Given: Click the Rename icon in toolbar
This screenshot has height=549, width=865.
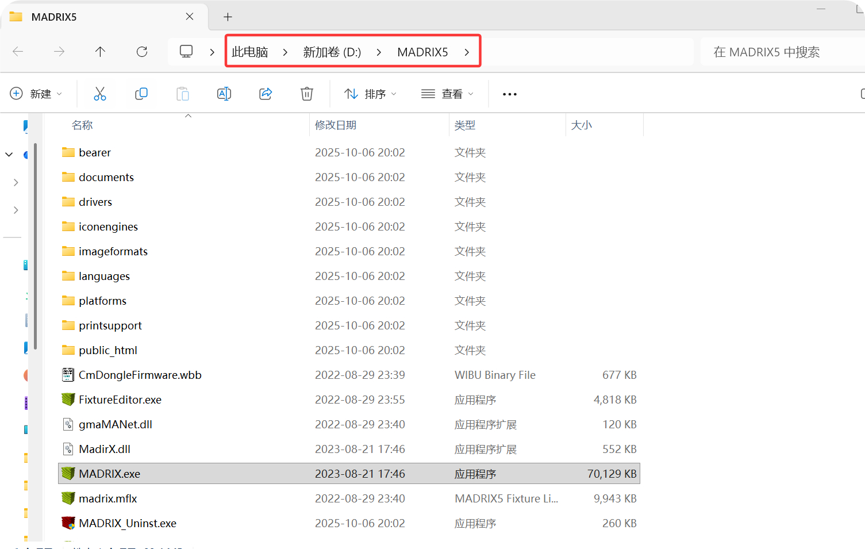Looking at the screenshot, I should (224, 94).
